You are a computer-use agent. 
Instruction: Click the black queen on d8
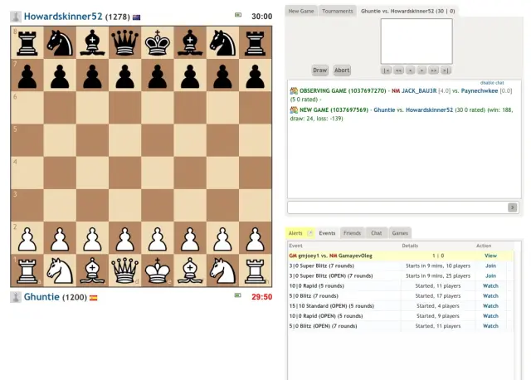pos(124,41)
